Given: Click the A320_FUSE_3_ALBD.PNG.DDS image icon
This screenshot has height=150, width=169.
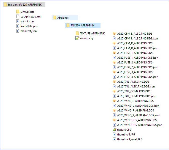Looking at the screenshot, I should (114, 72).
